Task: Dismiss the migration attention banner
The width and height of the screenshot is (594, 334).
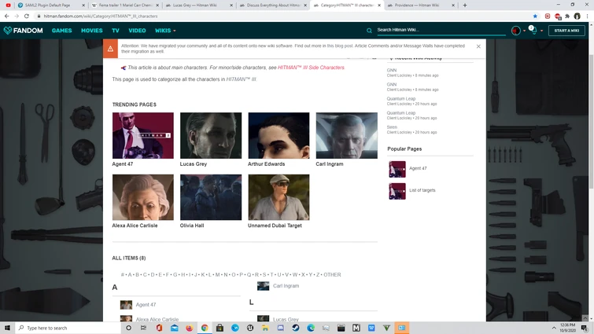Action: 478,46
